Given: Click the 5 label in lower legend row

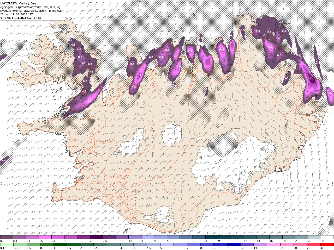Looking at the screenshot, I should (161, 248).
